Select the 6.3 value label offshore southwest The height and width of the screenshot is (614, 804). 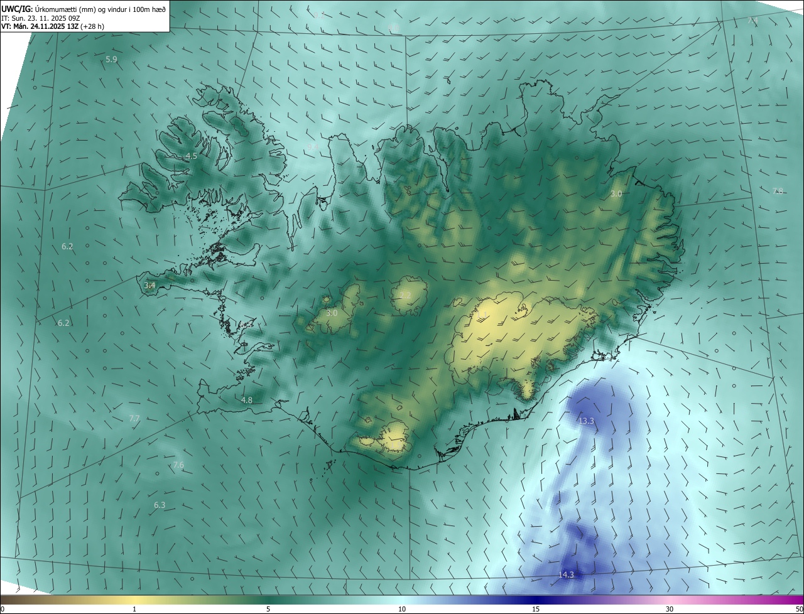(x=160, y=505)
